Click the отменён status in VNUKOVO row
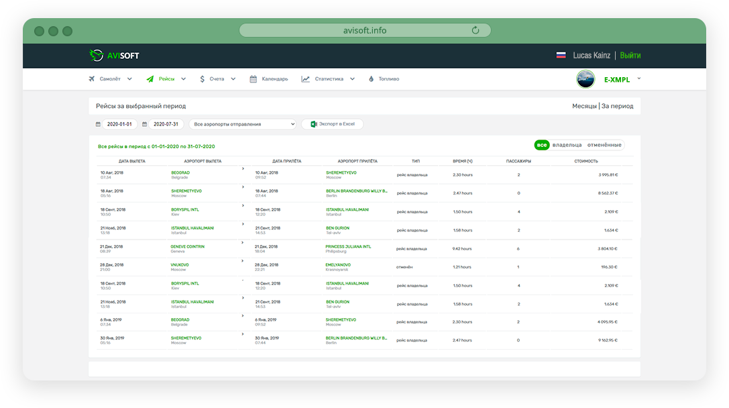 (x=404, y=267)
